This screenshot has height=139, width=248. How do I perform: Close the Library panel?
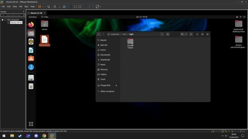[x=24, y=12]
